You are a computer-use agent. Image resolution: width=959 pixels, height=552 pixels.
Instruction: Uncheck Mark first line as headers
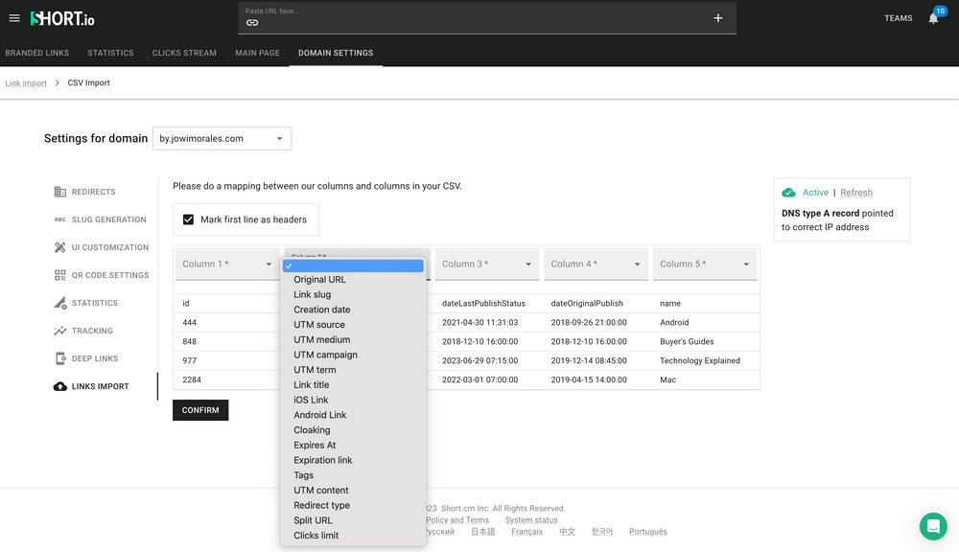coord(189,218)
